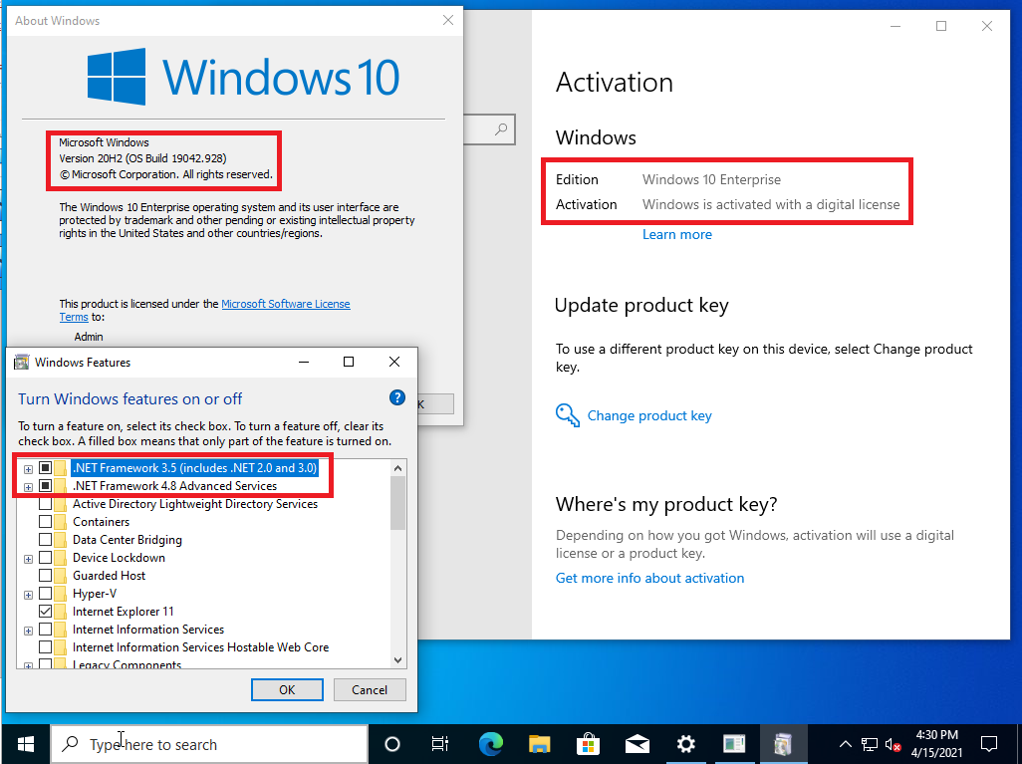Image resolution: width=1022 pixels, height=764 pixels.
Task: Click the network status tray icon
Action: 870,744
